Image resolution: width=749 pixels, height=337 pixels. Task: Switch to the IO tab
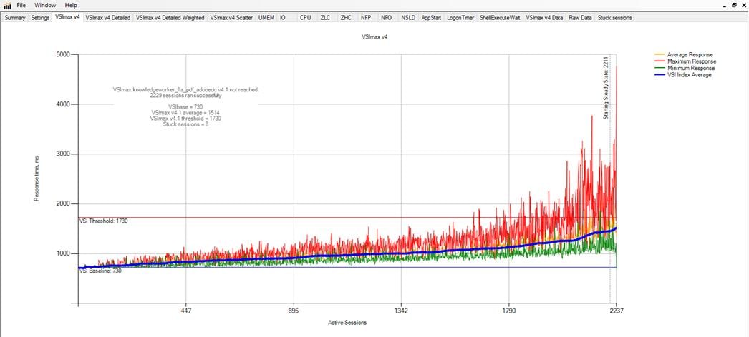click(283, 18)
